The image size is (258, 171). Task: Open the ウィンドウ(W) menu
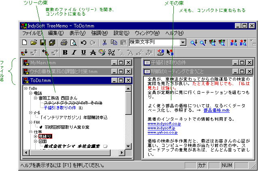(x=147, y=33)
